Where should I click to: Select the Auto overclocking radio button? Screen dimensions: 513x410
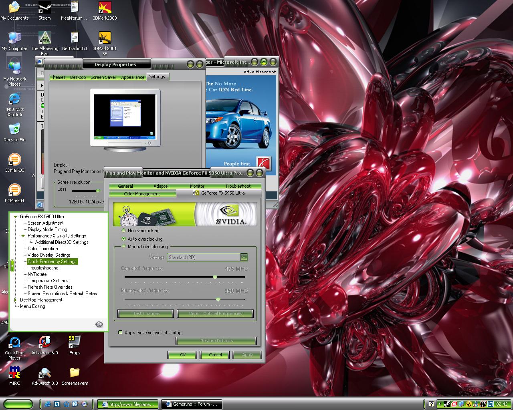(123, 239)
